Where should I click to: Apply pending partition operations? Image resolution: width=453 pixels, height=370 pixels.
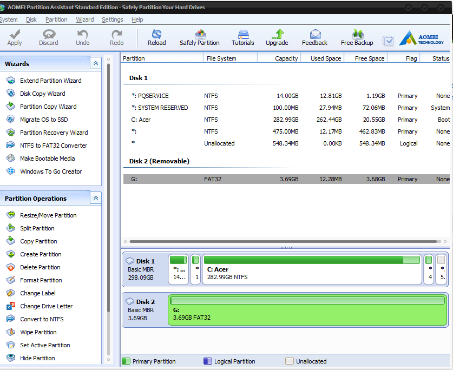(14, 37)
